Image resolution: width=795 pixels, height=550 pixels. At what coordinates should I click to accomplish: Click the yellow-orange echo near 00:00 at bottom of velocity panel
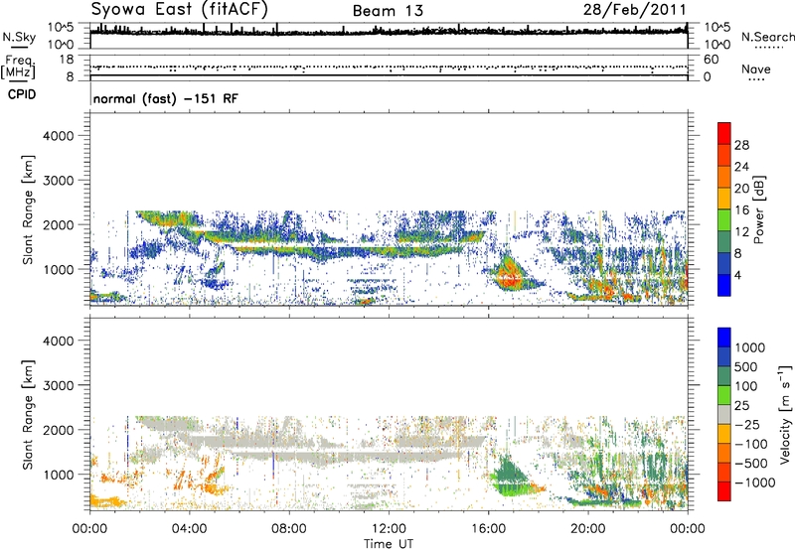pos(105,501)
